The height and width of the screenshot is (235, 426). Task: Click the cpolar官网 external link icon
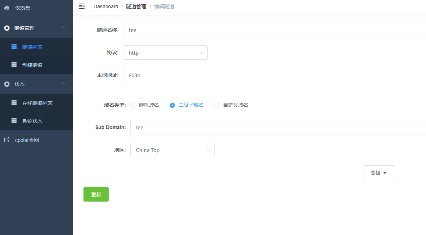(x=7, y=140)
